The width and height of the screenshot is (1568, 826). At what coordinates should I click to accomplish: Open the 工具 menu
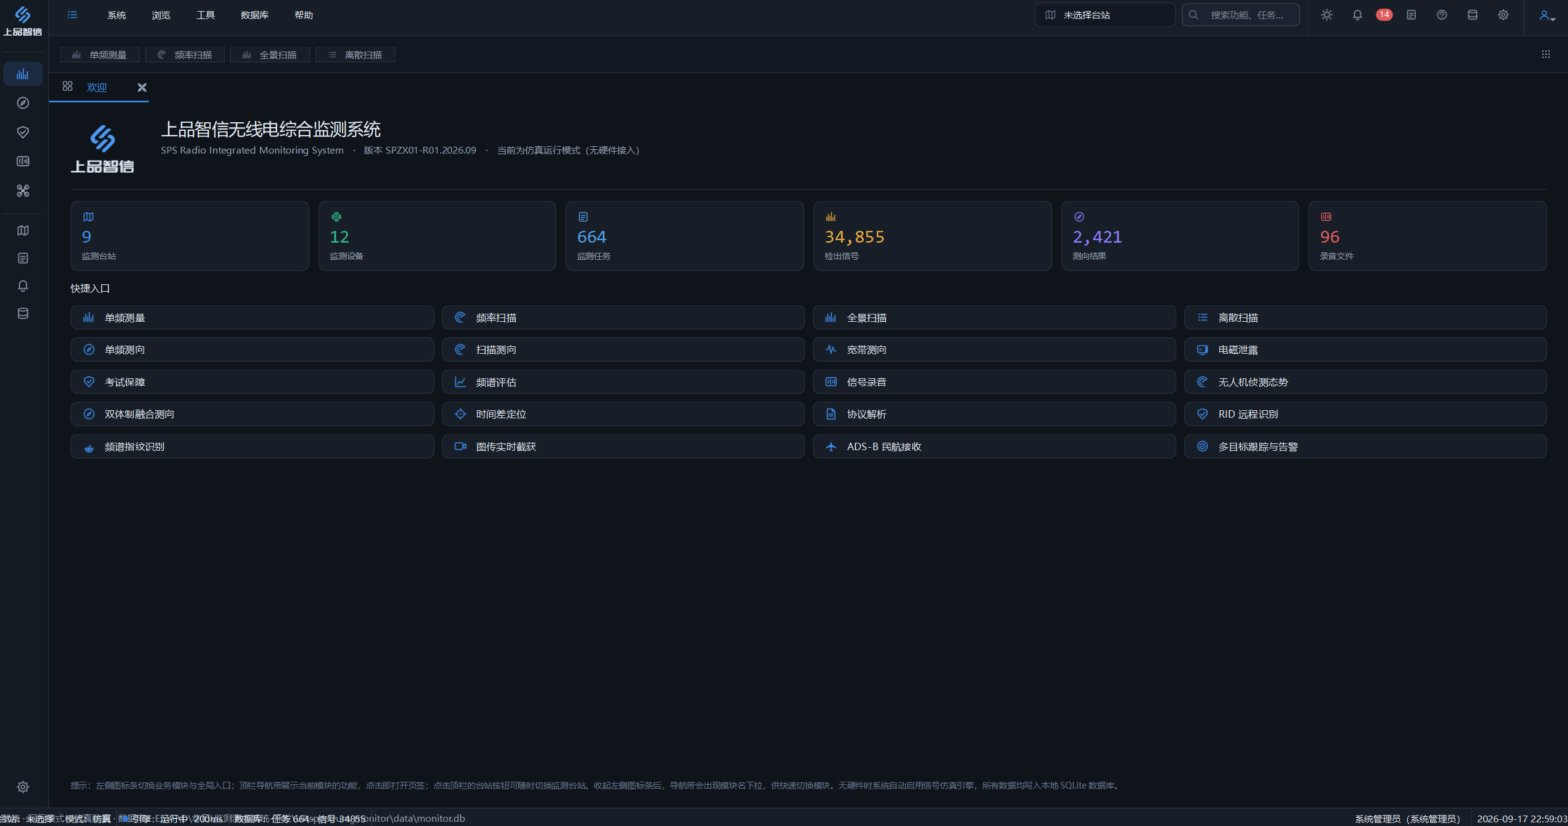pyautogui.click(x=206, y=15)
